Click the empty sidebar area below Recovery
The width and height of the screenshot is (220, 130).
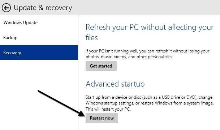pos(39,95)
